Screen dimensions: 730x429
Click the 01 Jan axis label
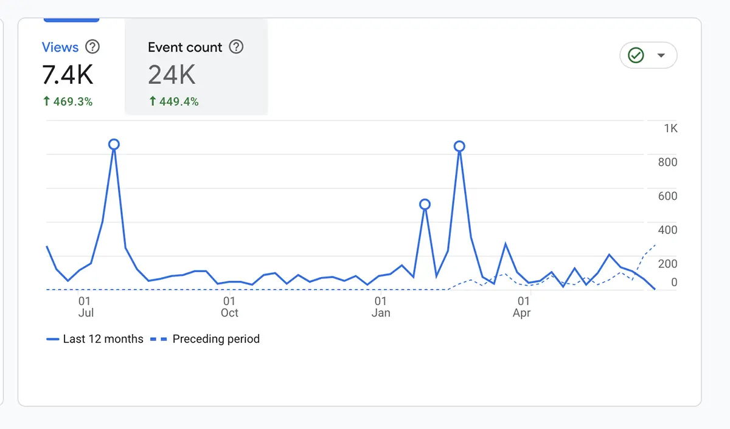point(381,307)
